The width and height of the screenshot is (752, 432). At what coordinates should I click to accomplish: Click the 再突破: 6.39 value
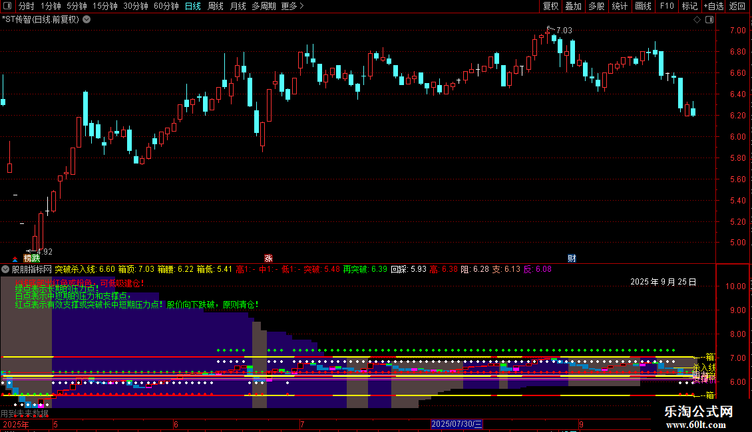365,269
